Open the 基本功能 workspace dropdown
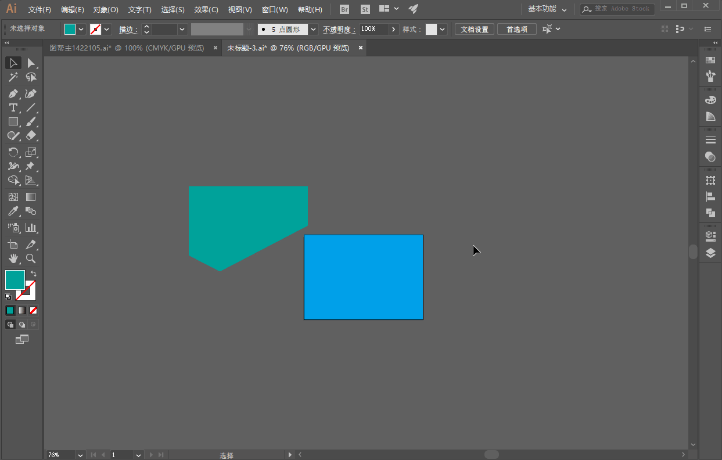The height and width of the screenshot is (460, 722). pos(547,9)
